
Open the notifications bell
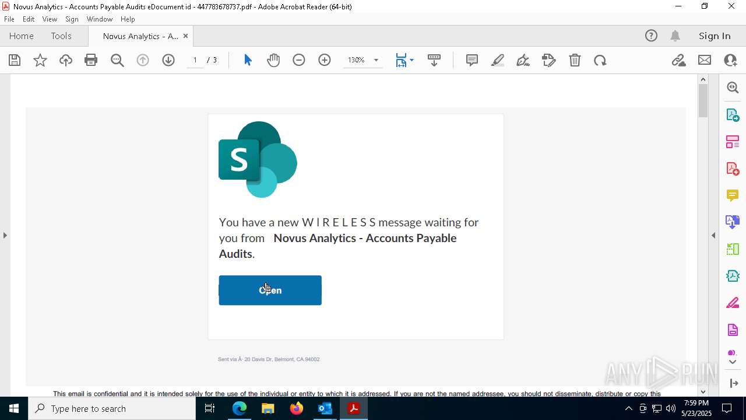coord(675,36)
